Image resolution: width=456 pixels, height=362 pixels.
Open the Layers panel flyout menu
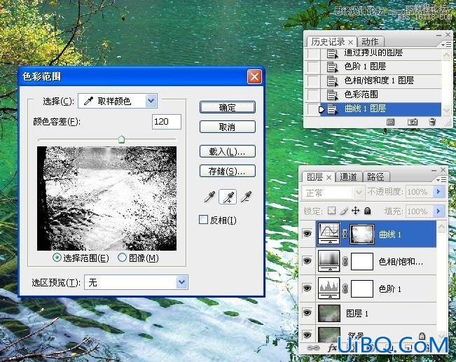click(441, 180)
